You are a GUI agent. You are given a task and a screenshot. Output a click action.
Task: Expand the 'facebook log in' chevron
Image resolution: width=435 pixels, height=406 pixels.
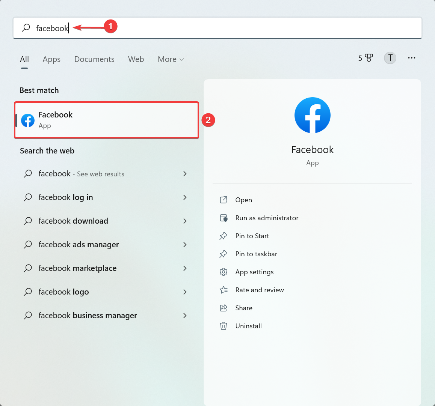click(185, 197)
